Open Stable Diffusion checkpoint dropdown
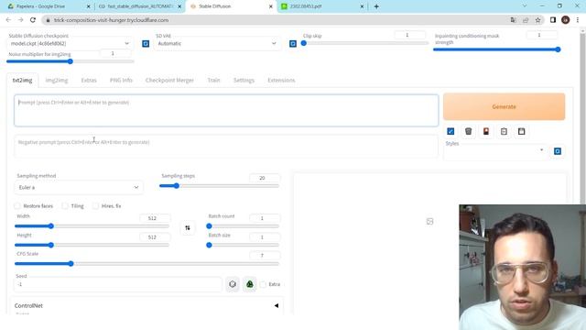This screenshot has width=586, height=330. tap(70, 43)
